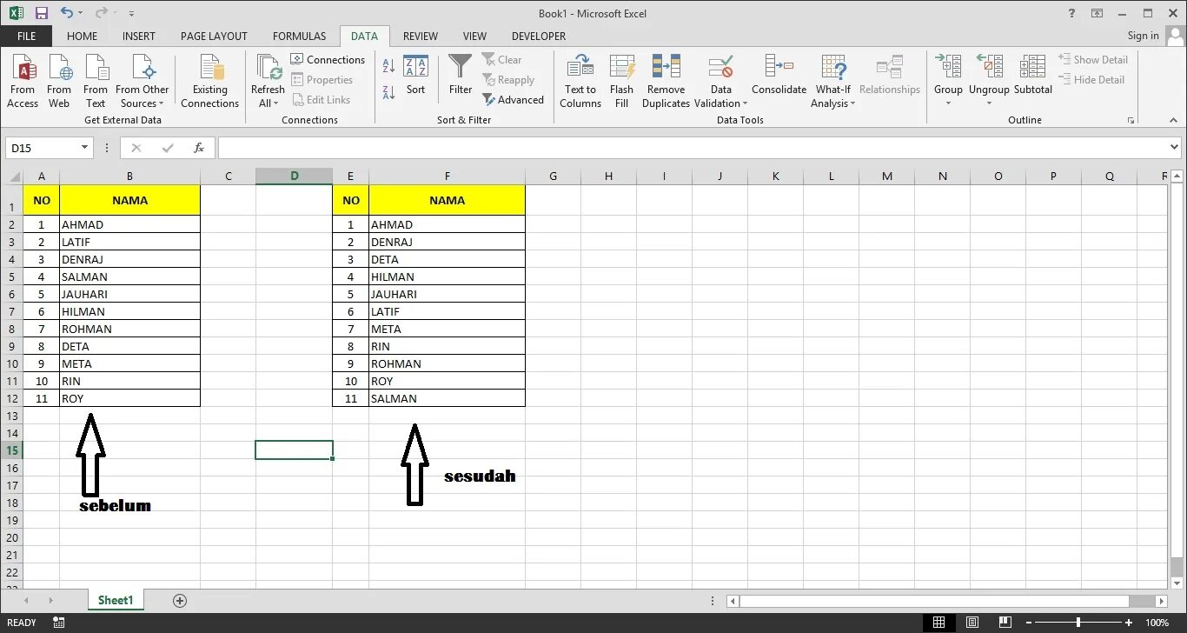The image size is (1187, 633).
Task: Click Show Detail button
Action: [x=1092, y=59]
